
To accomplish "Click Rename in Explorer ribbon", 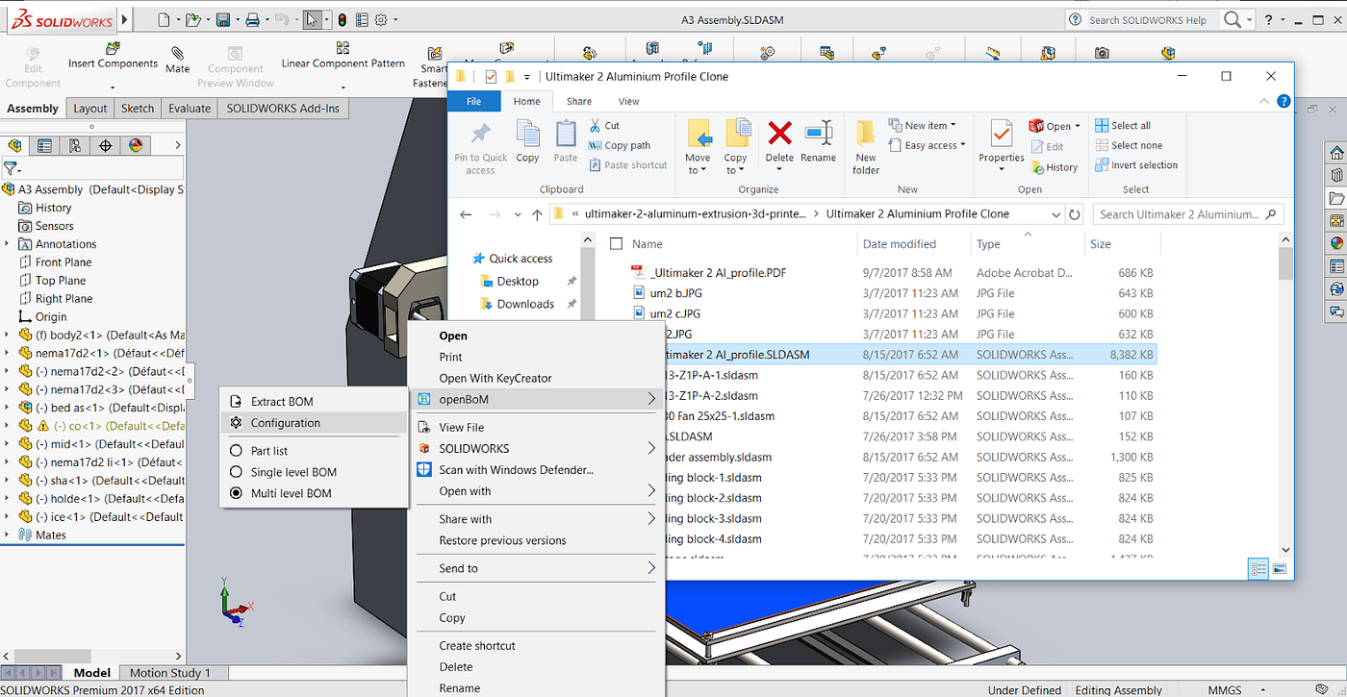I will click(x=818, y=140).
